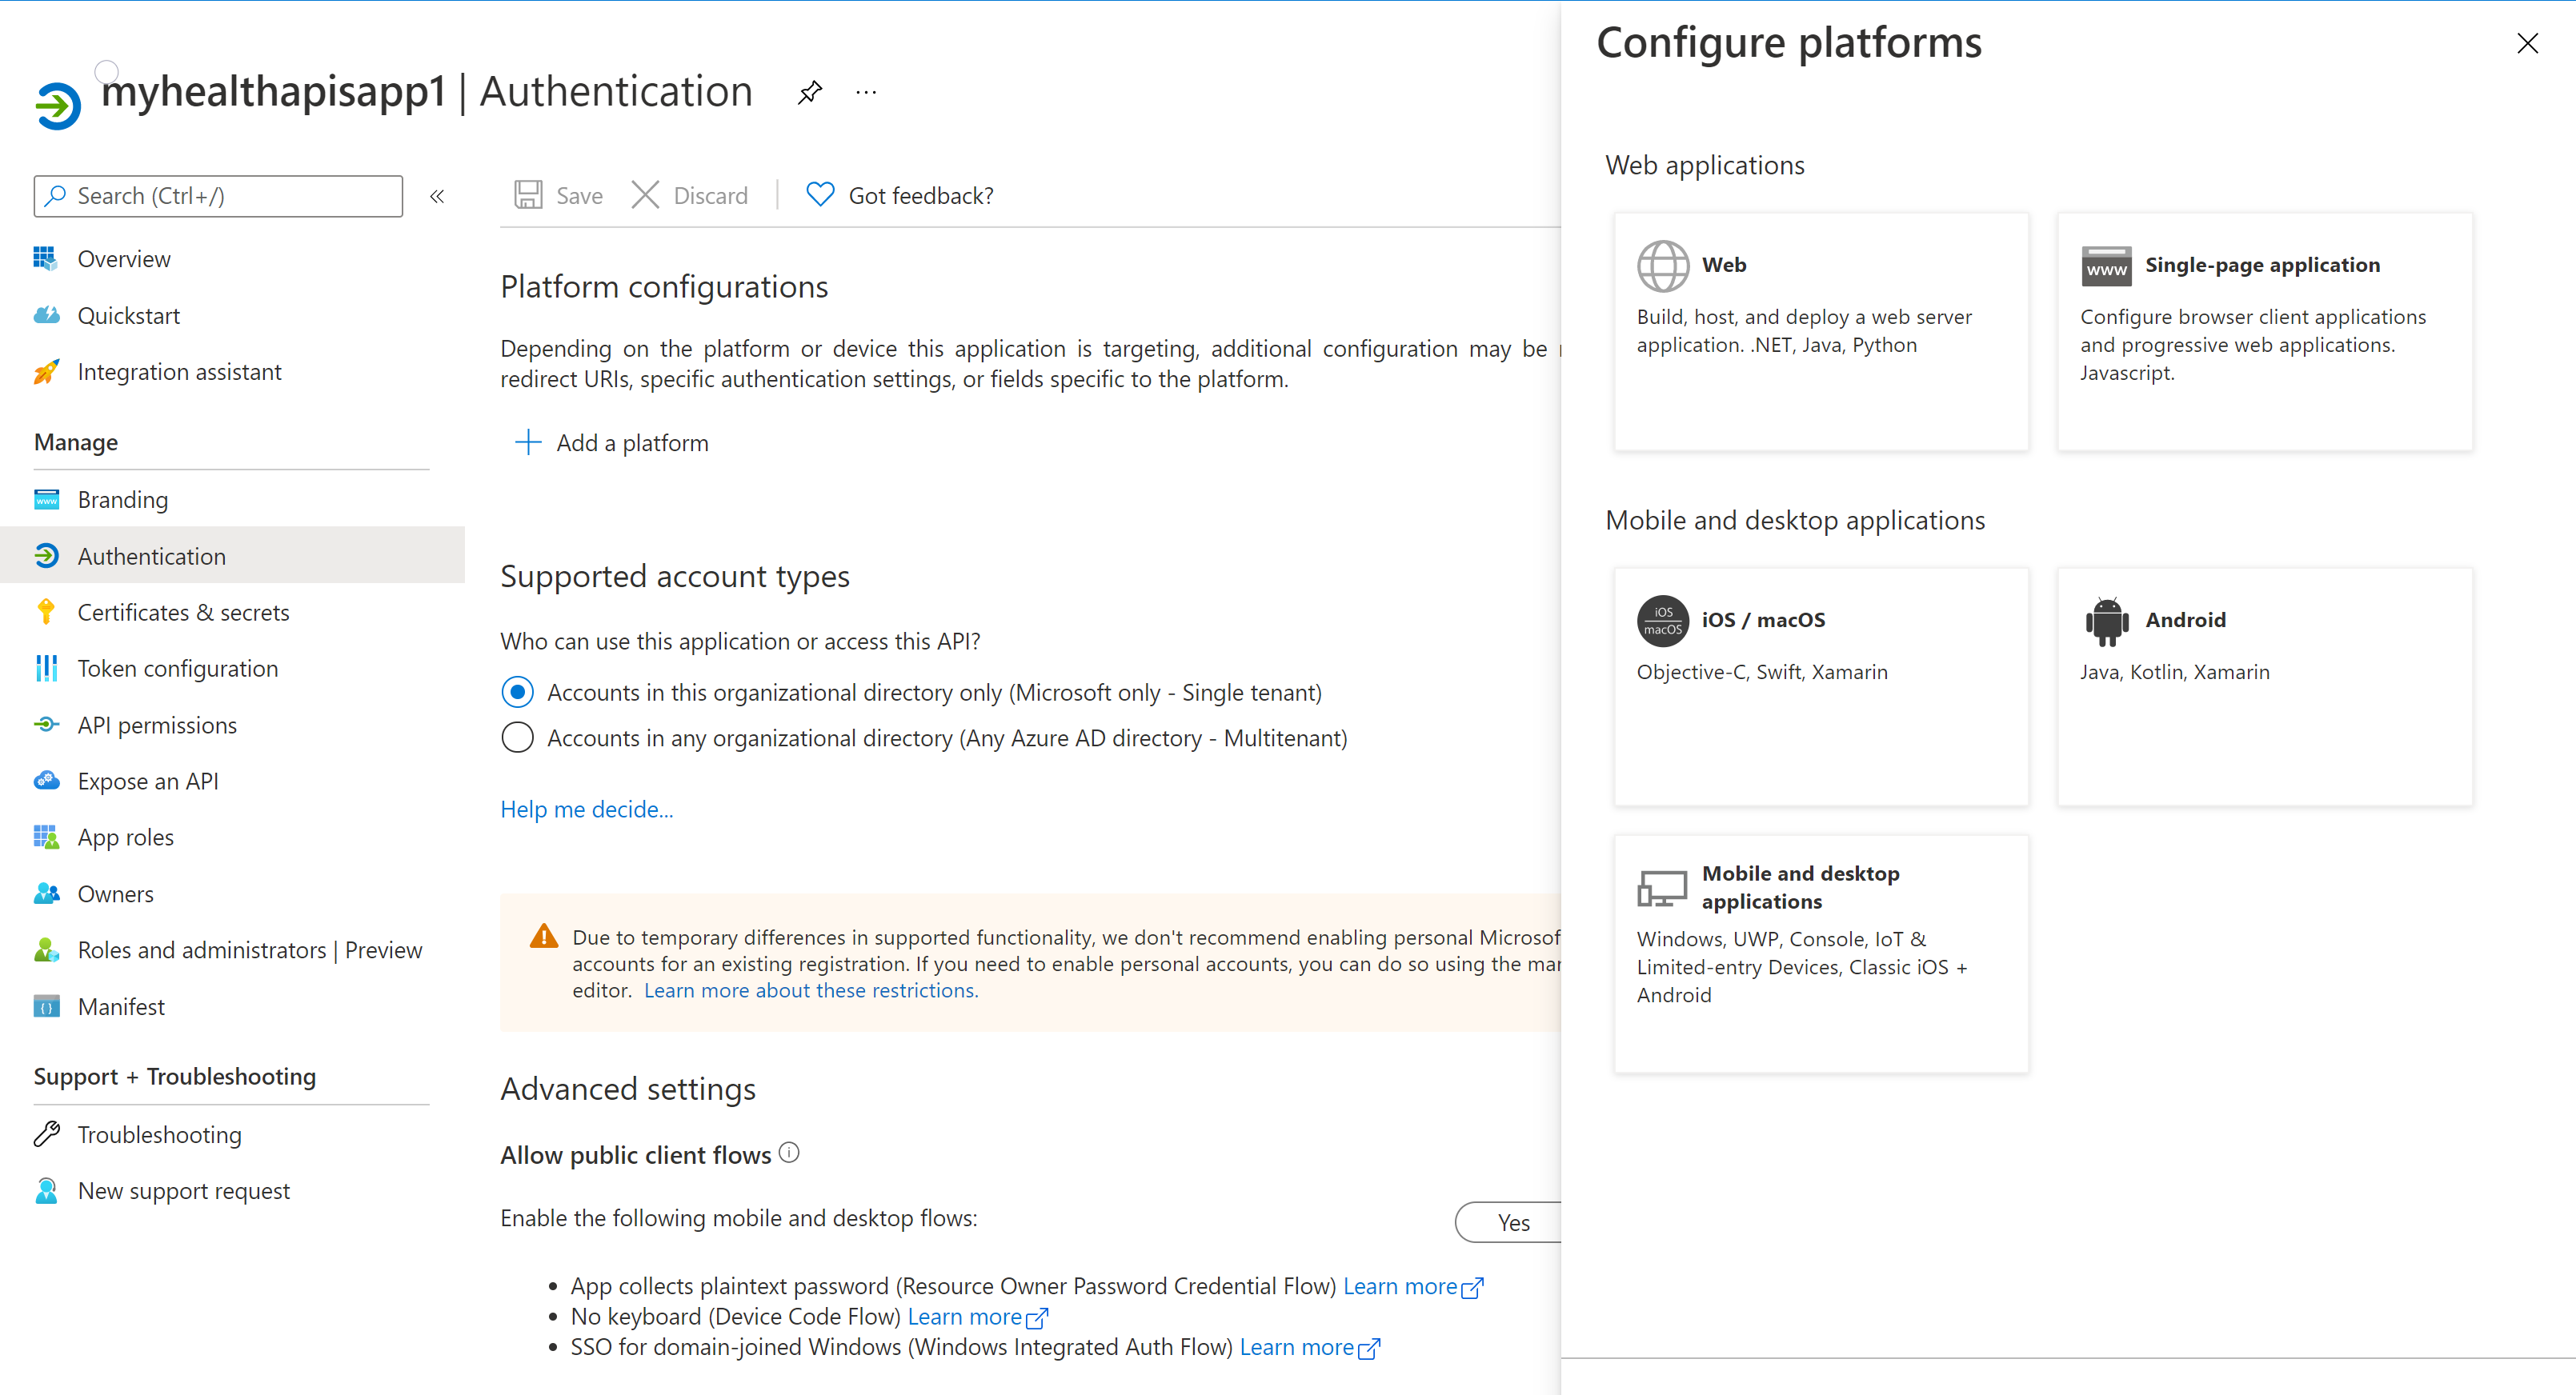Open the Expose an API menu item

pyautogui.click(x=148, y=781)
